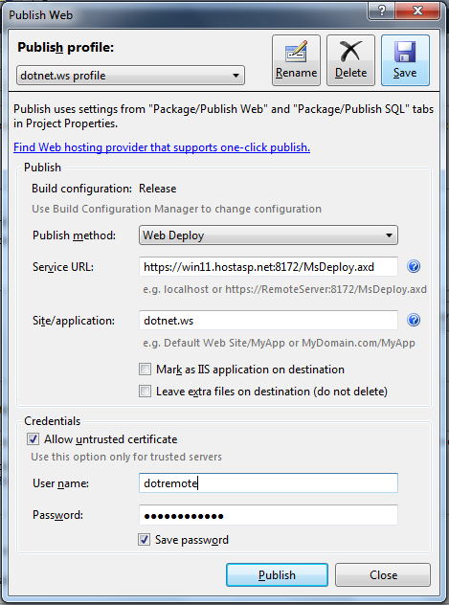Click the dialog help question mark button
This screenshot has width=449, height=605.
pos(382,11)
